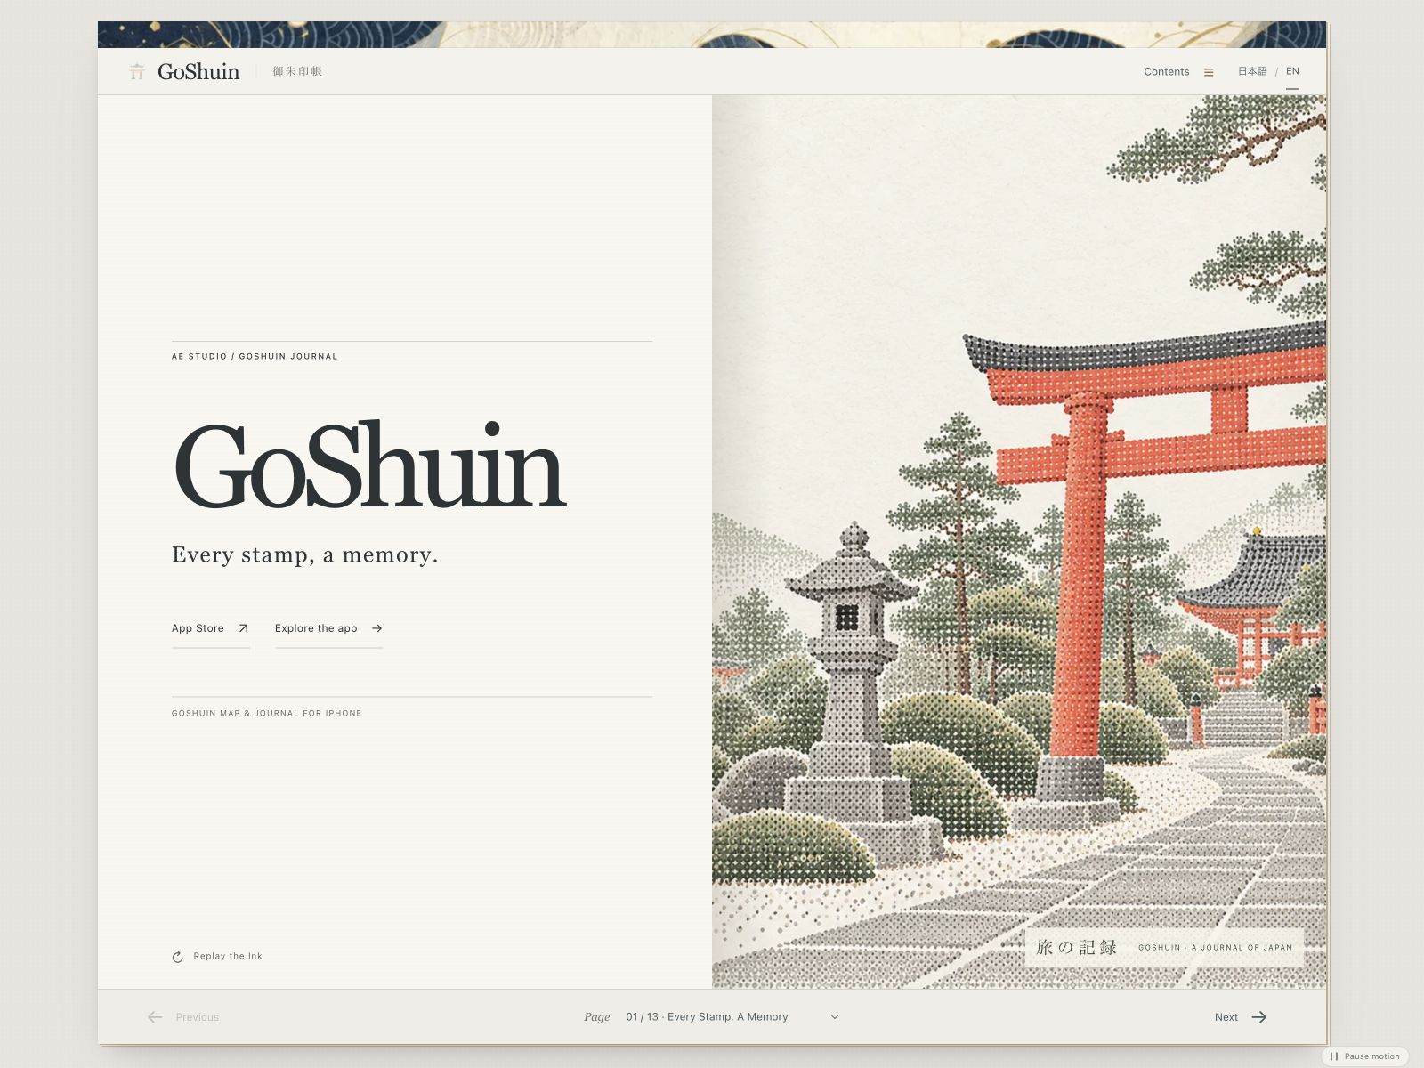The width and height of the screenshot is (1424, 1068).
Task: Switch language to EN
Action: coord(1292,71)
